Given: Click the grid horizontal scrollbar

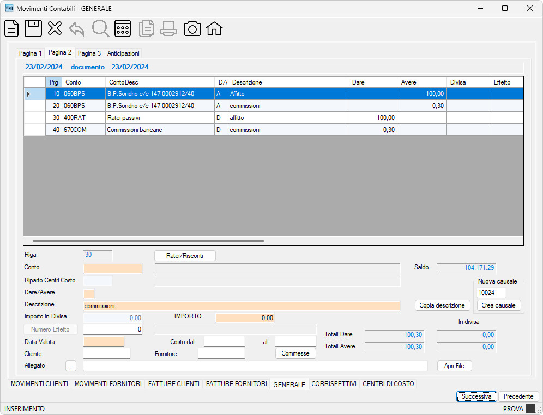Looking at the screenshot, I should (x=148, y=240).
